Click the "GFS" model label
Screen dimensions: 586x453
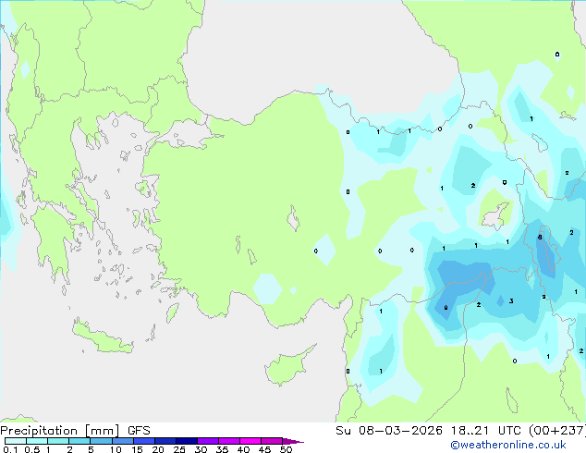pos(139,431)
